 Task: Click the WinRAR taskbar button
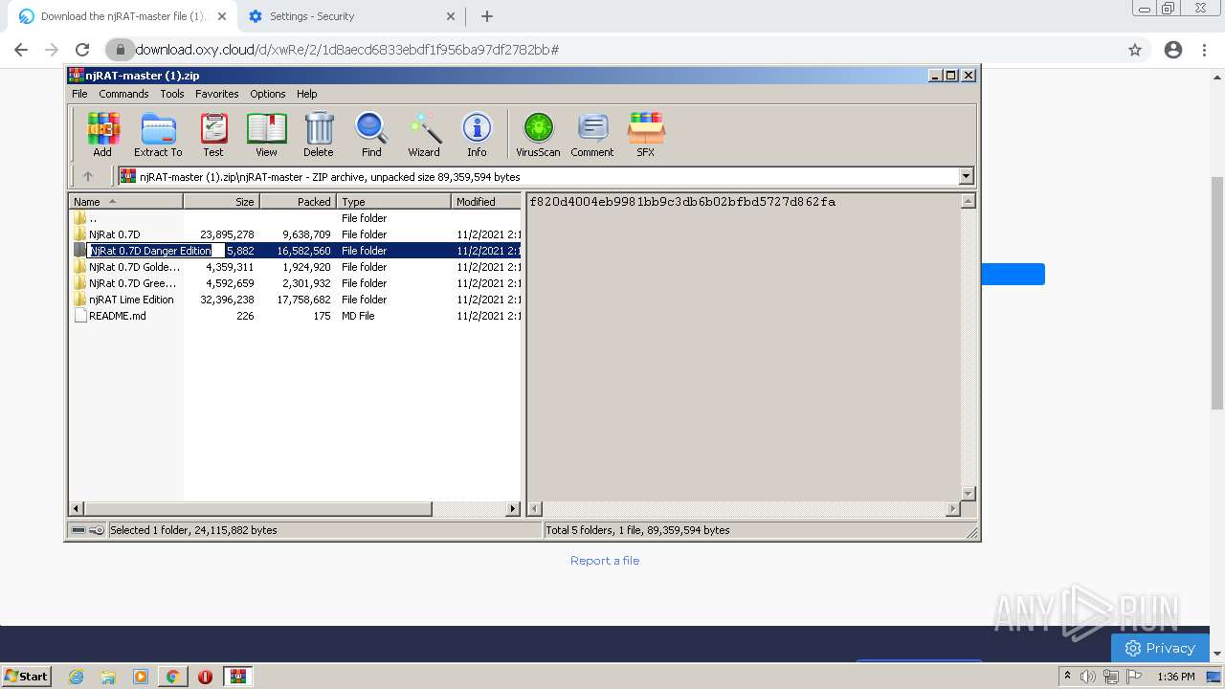click(x=238, y=677)
